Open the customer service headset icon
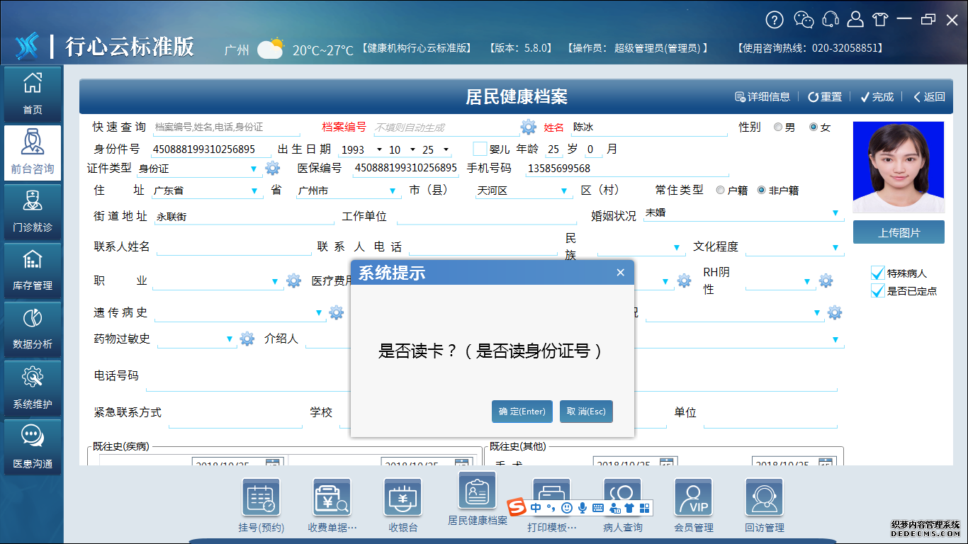Image resolution: width=968 pixels, height=544 pixels. pyautogui.click(x=831, y=20)
